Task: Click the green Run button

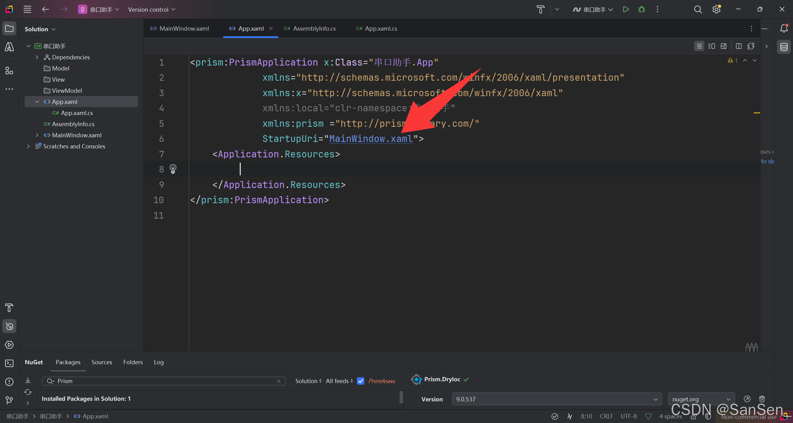Action: pyautogui.click(x=626, y=9)
